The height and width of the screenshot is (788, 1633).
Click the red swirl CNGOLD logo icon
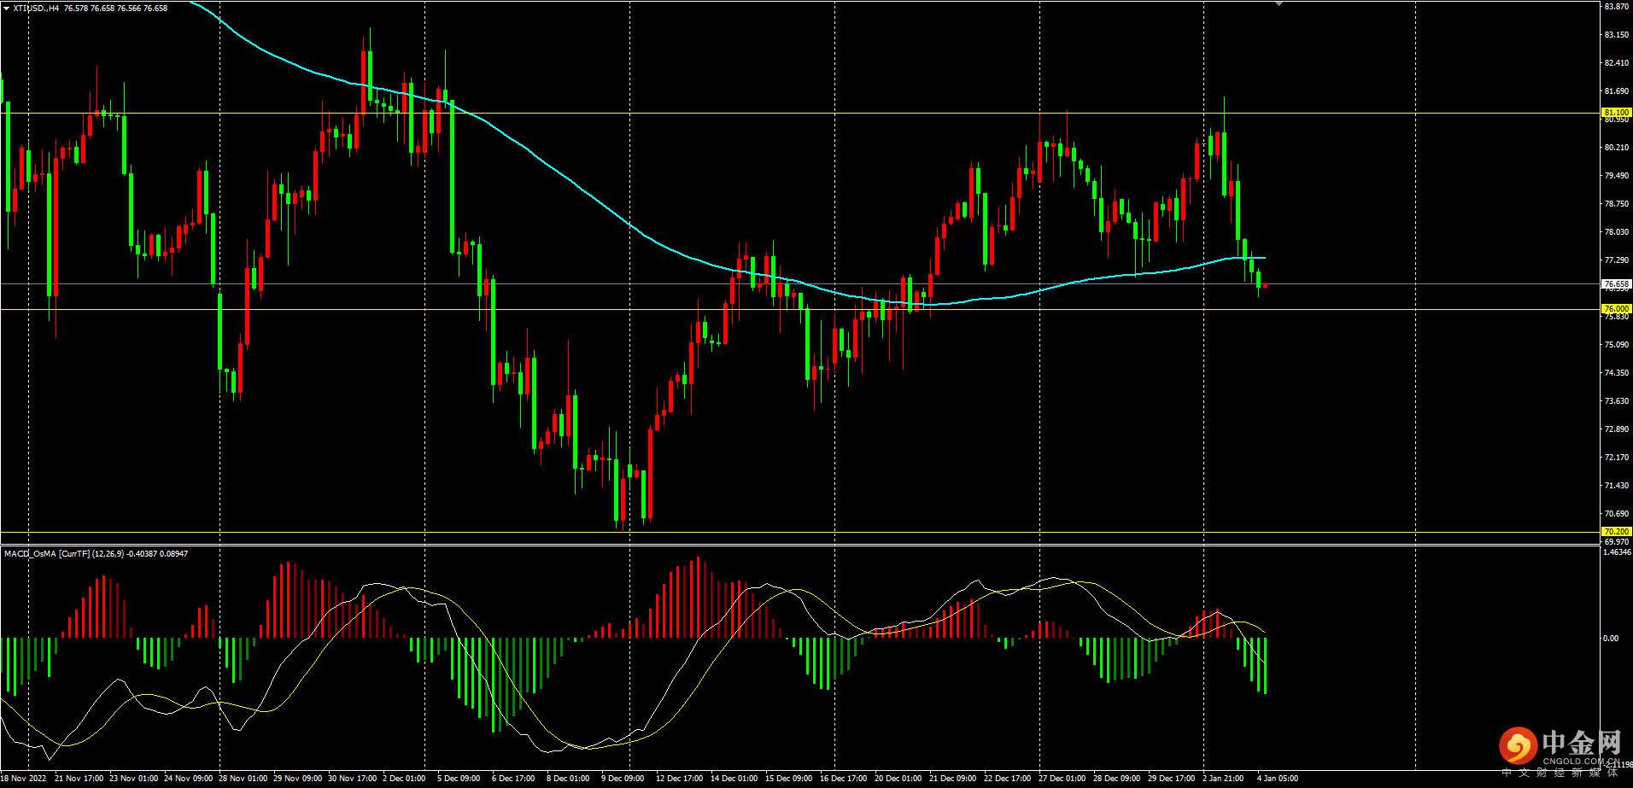1517,746
